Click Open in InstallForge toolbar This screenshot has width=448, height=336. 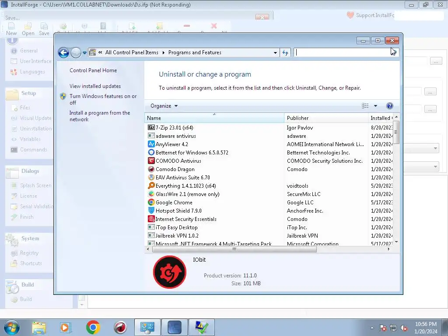tap(28, 29)
